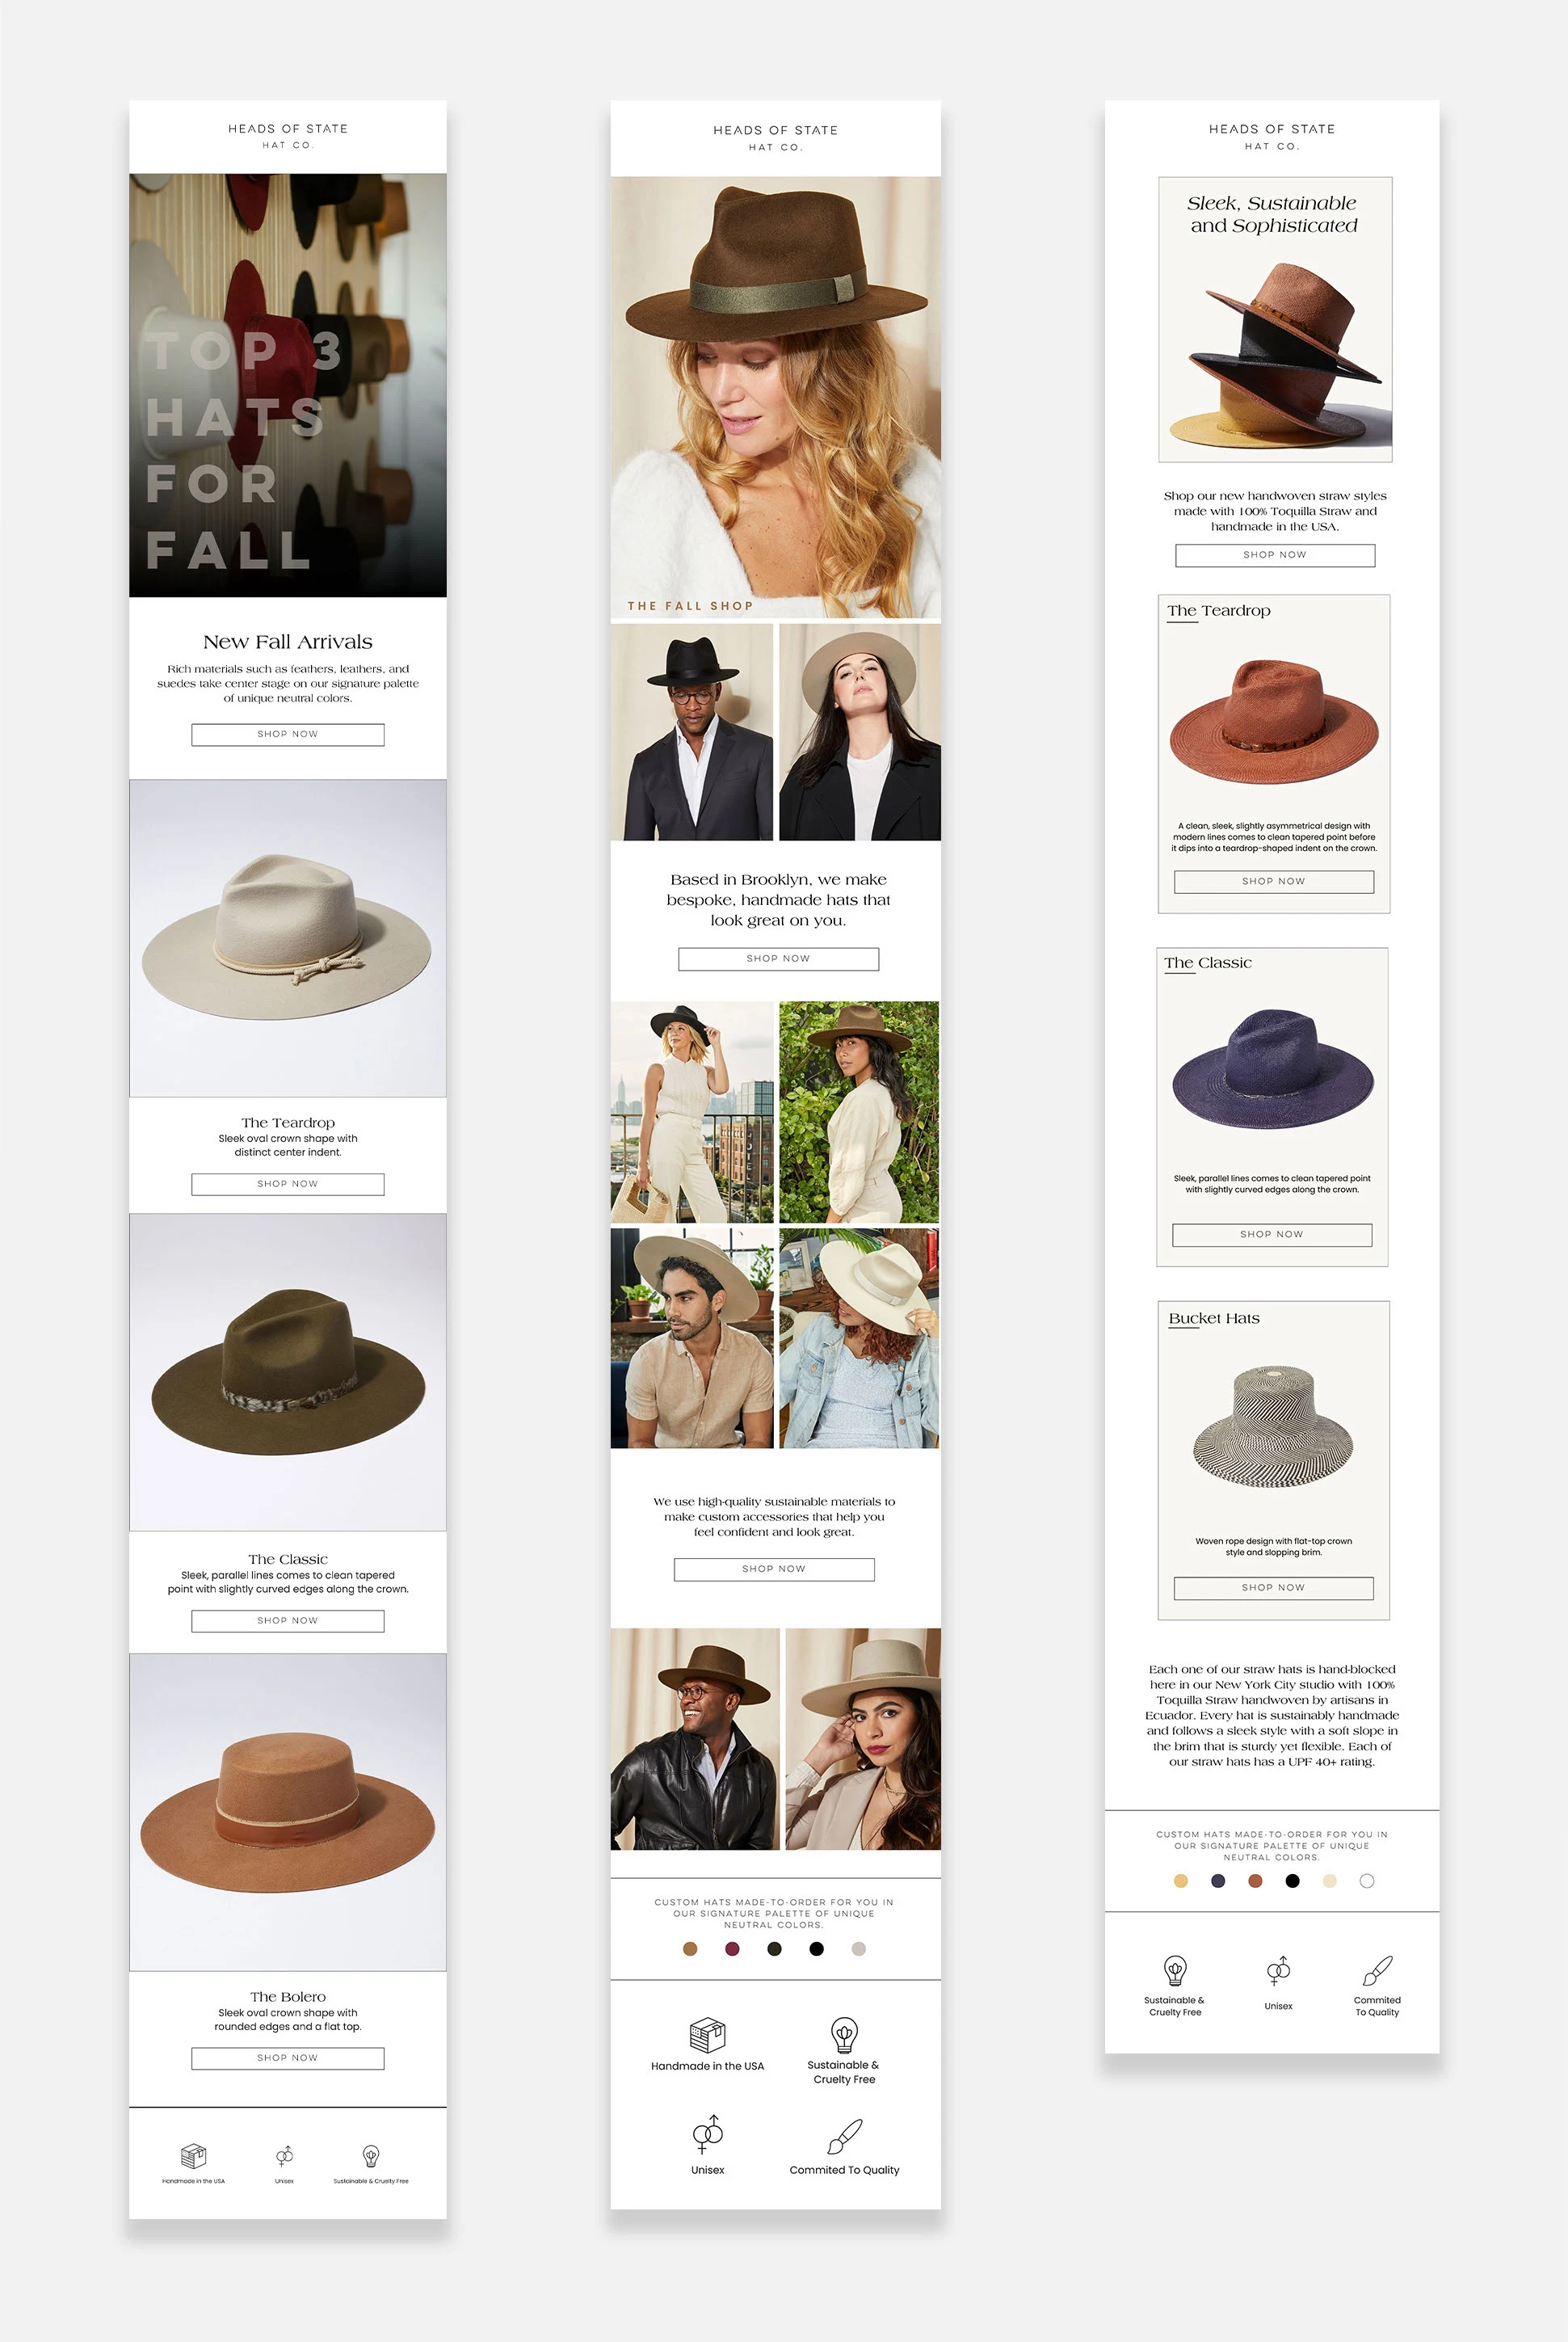Click Shop Now below the Toquilla Straw intro text
This screenshot has width=1568, height=2342.
click(1275, 555)
